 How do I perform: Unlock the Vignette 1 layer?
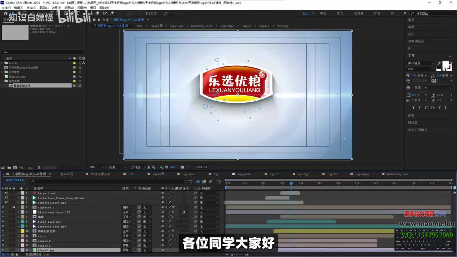(14, 207)
